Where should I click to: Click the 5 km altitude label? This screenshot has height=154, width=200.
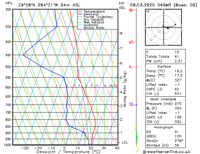[x=121, y=78]
